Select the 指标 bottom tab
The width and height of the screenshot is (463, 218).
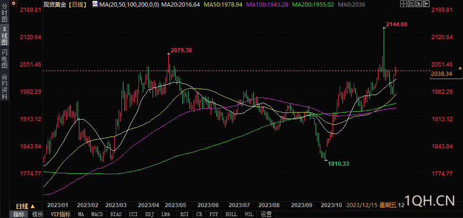coord(19,215)
